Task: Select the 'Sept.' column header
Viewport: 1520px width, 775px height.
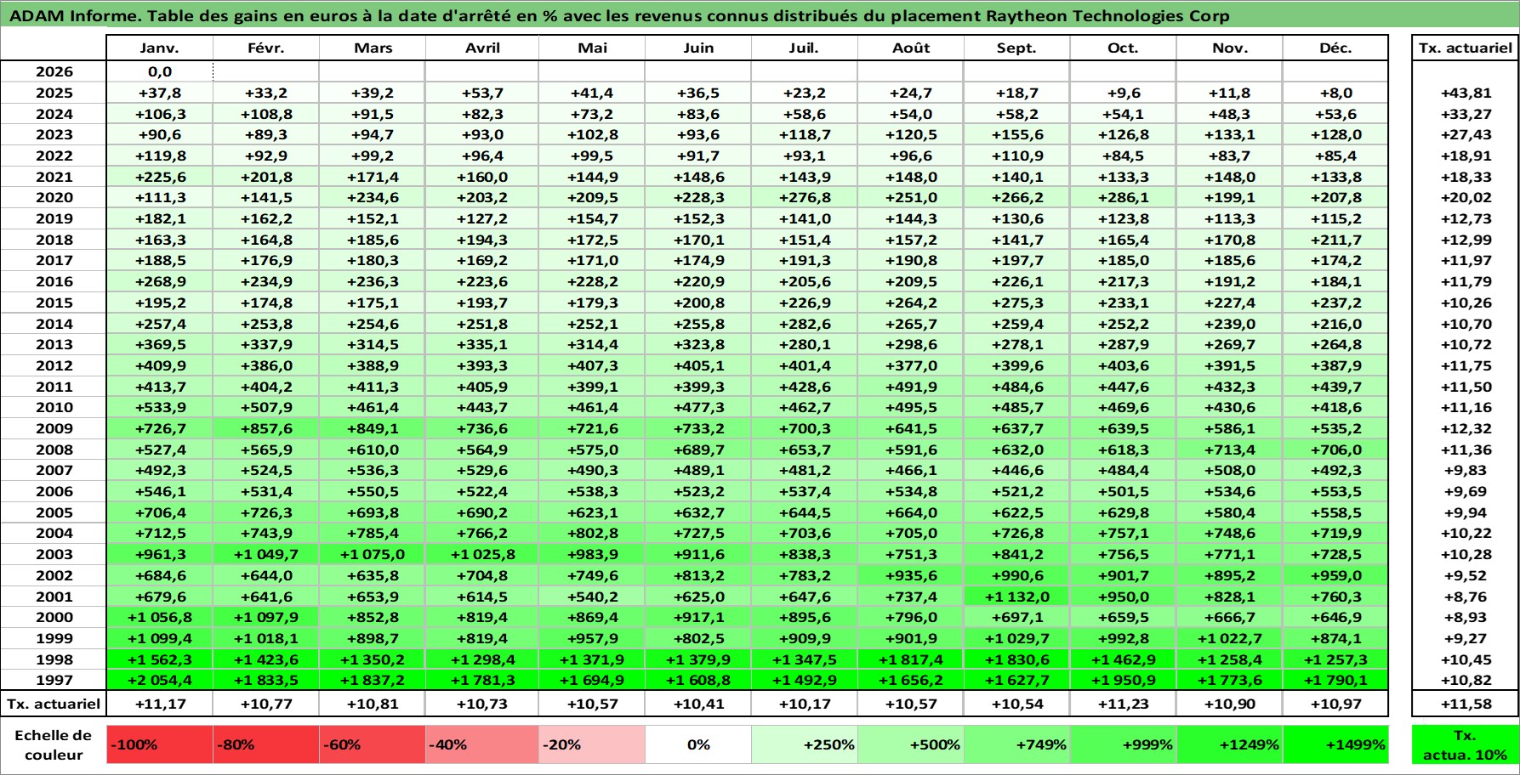Action: pos(1017,48)
